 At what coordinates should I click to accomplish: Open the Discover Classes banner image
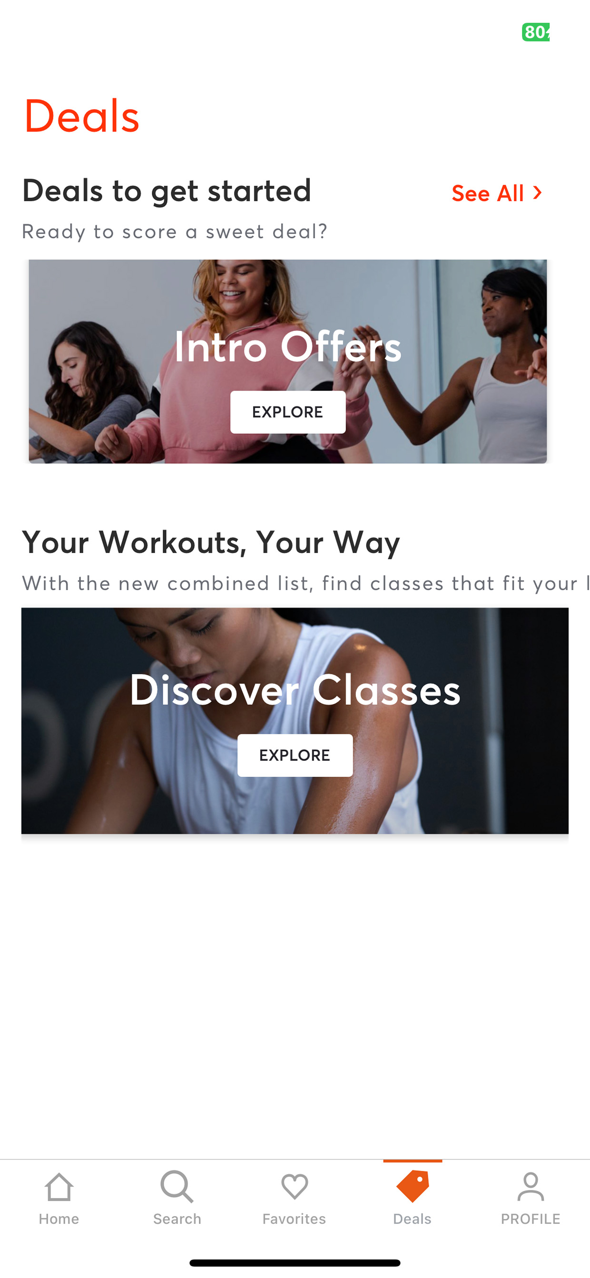(295, 720)
